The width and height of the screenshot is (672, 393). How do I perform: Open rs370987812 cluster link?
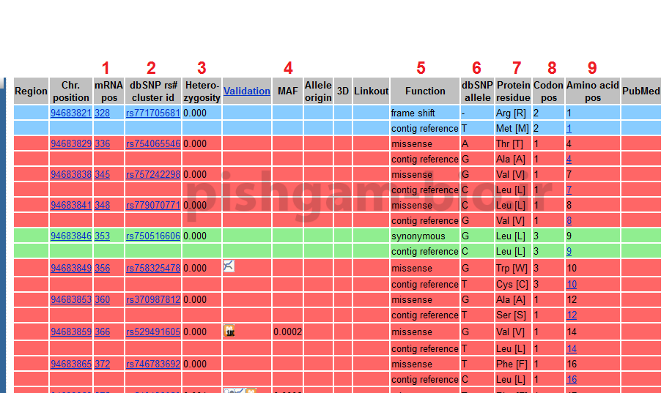[152, 300]
